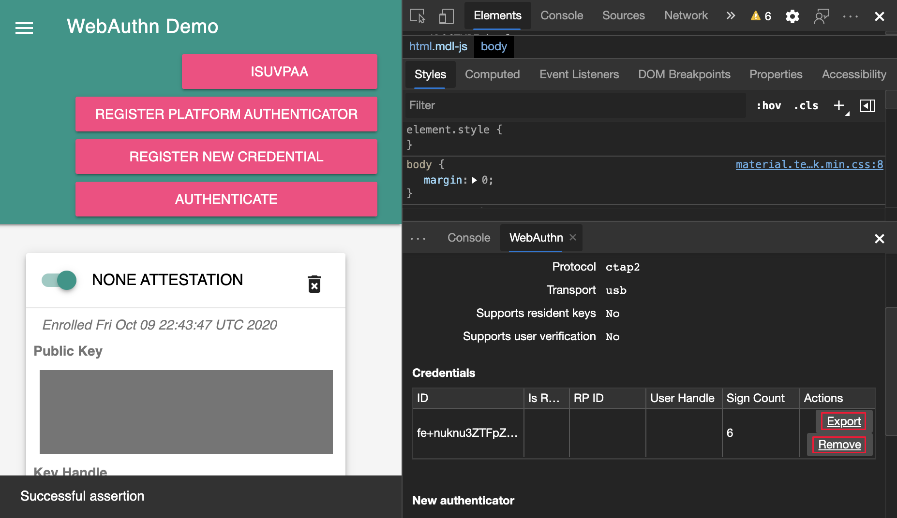The image size is (897, 518).
Task: Click the people/accessibility icon in DevTools toolbar
Action: [822, 16]
